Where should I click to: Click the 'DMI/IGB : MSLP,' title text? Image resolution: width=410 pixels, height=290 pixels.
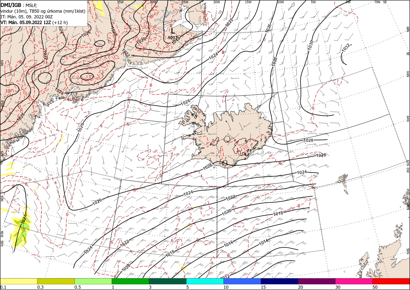pyautogui.click(x=19, y=4)
